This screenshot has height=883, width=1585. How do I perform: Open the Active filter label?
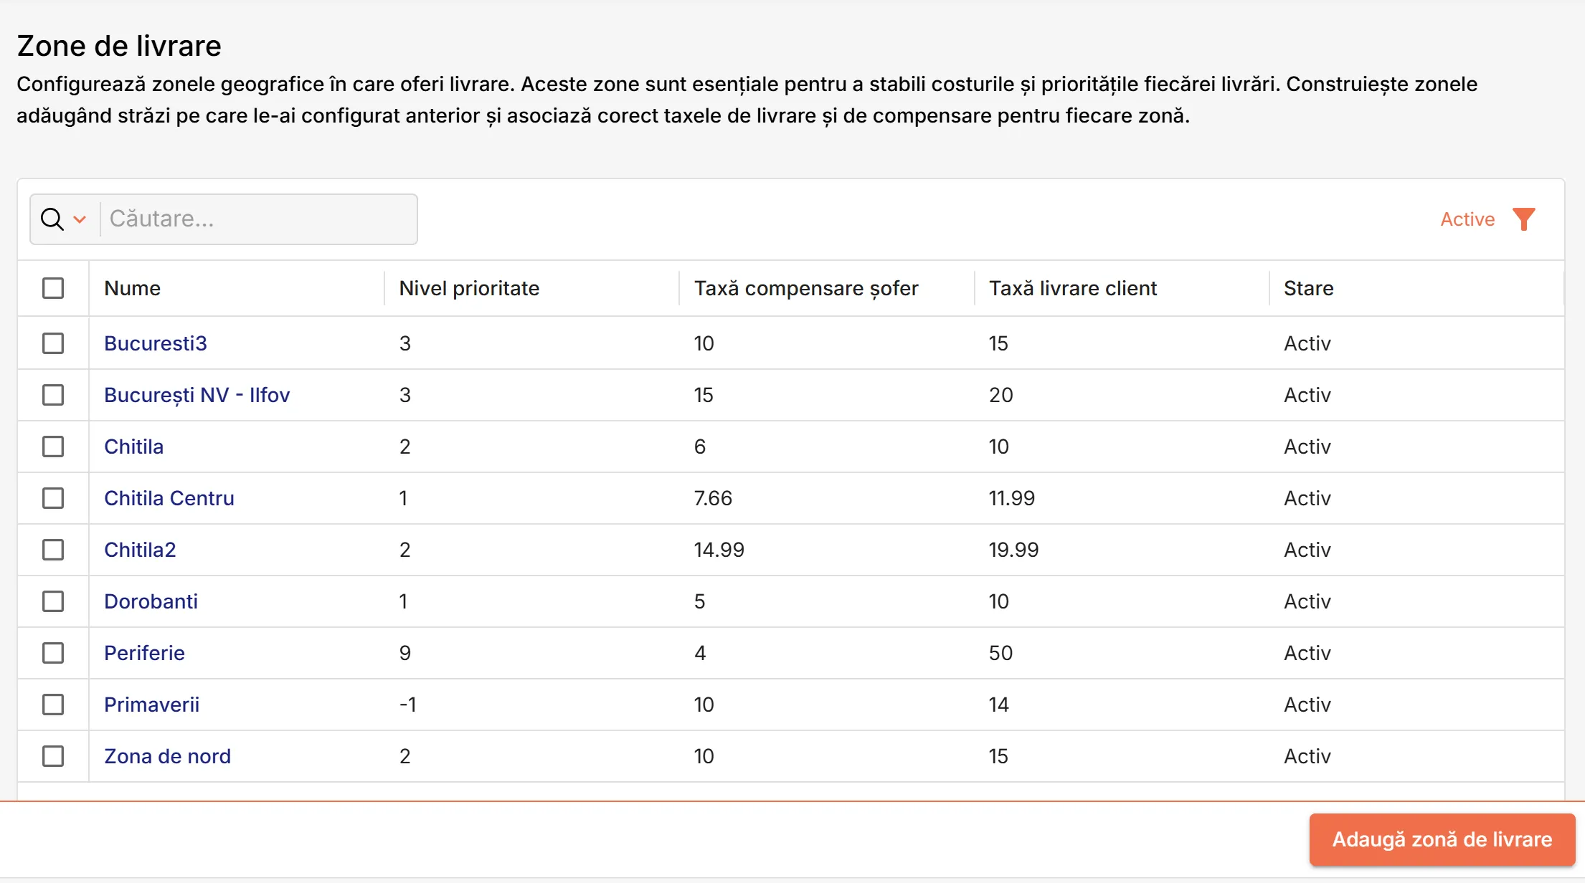[1467, 219]
